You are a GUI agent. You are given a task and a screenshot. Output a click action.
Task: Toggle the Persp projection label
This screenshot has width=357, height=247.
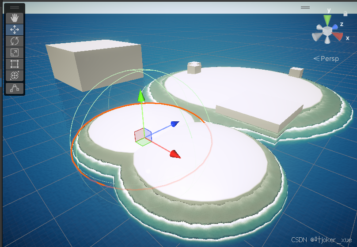tap(326, 59)
